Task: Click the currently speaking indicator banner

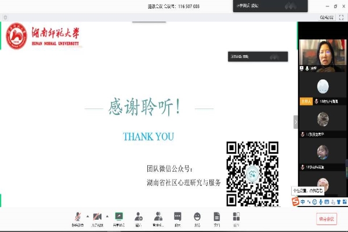Action: coord(258,56)
